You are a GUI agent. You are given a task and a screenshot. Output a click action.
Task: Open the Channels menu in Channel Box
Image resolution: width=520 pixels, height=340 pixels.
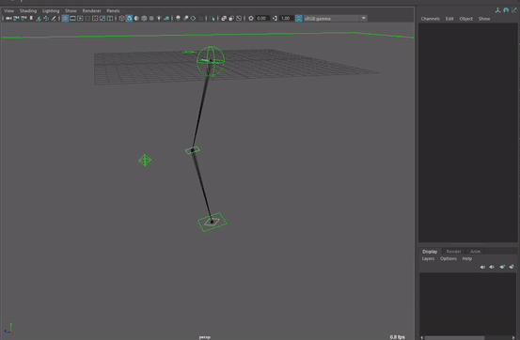point(430,19)
